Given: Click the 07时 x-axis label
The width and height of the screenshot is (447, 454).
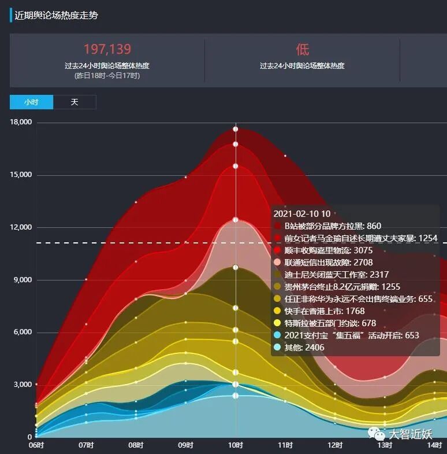Looking at the screenshot, I should click(86, 445).
